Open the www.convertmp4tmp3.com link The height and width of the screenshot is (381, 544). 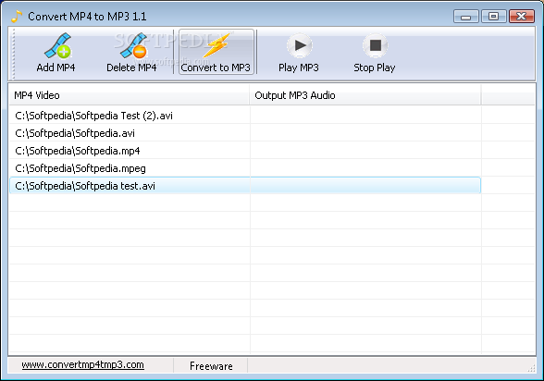click(x=82, y=365)
